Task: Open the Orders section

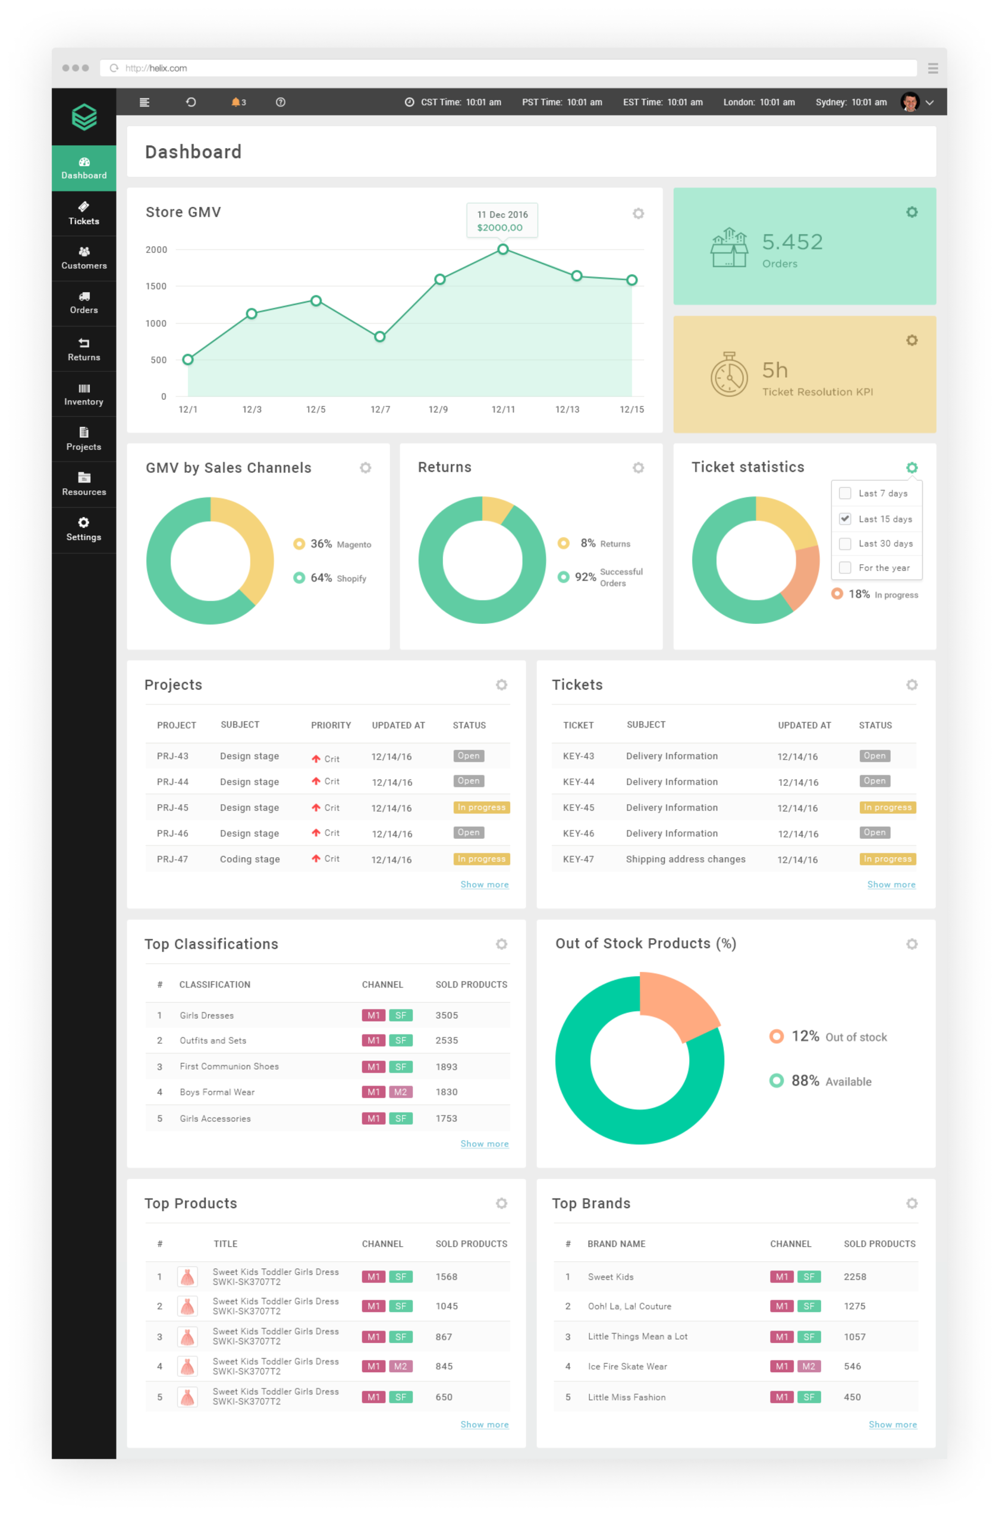Action: coord(83,303)
